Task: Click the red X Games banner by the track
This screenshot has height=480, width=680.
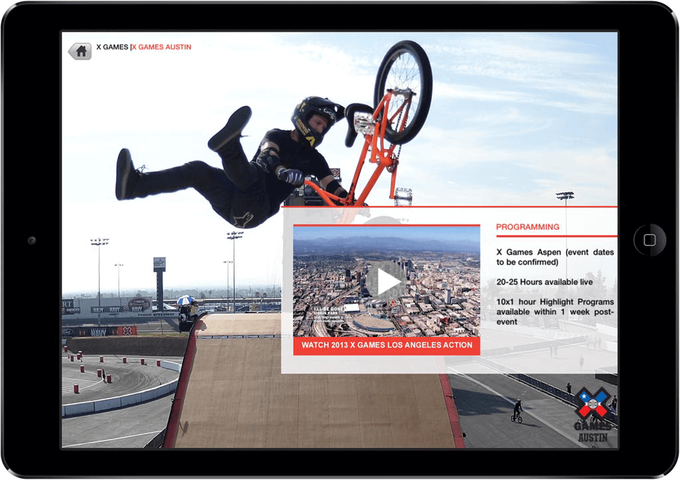Action: (125, 330)
